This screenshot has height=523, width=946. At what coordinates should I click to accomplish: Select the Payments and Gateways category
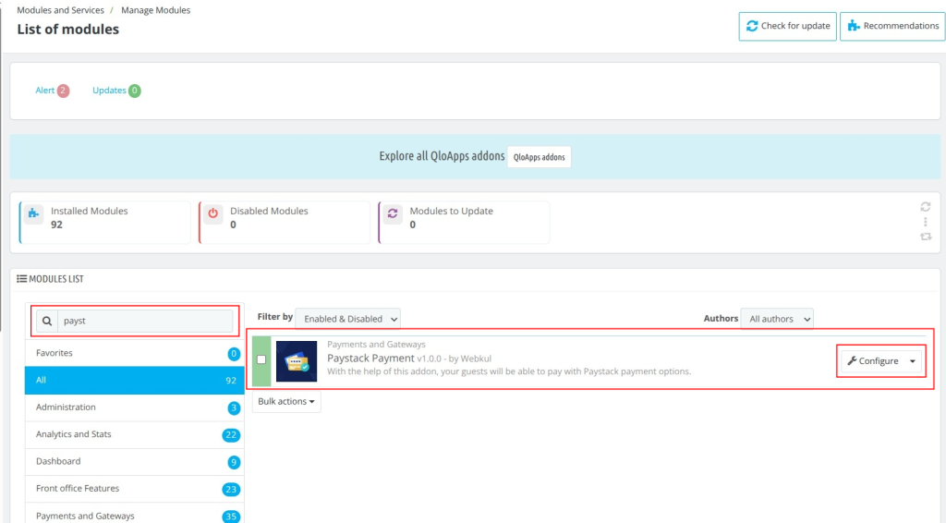(135, 516)
